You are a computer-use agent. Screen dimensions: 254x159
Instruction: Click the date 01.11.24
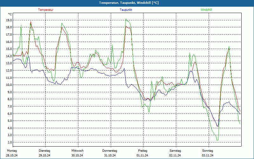pos(142,156)
